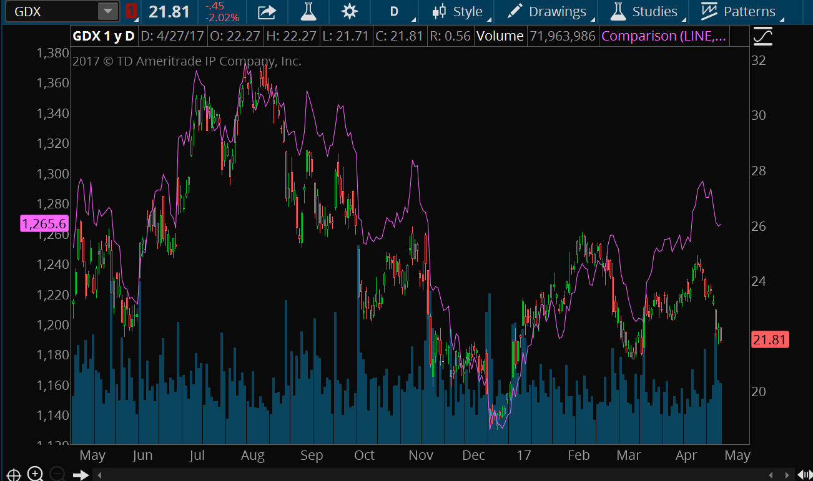813x481 pixels.
Task: Open the flask icon beside the share arrow
Action: pyautogui.click(x=307, y=11)
